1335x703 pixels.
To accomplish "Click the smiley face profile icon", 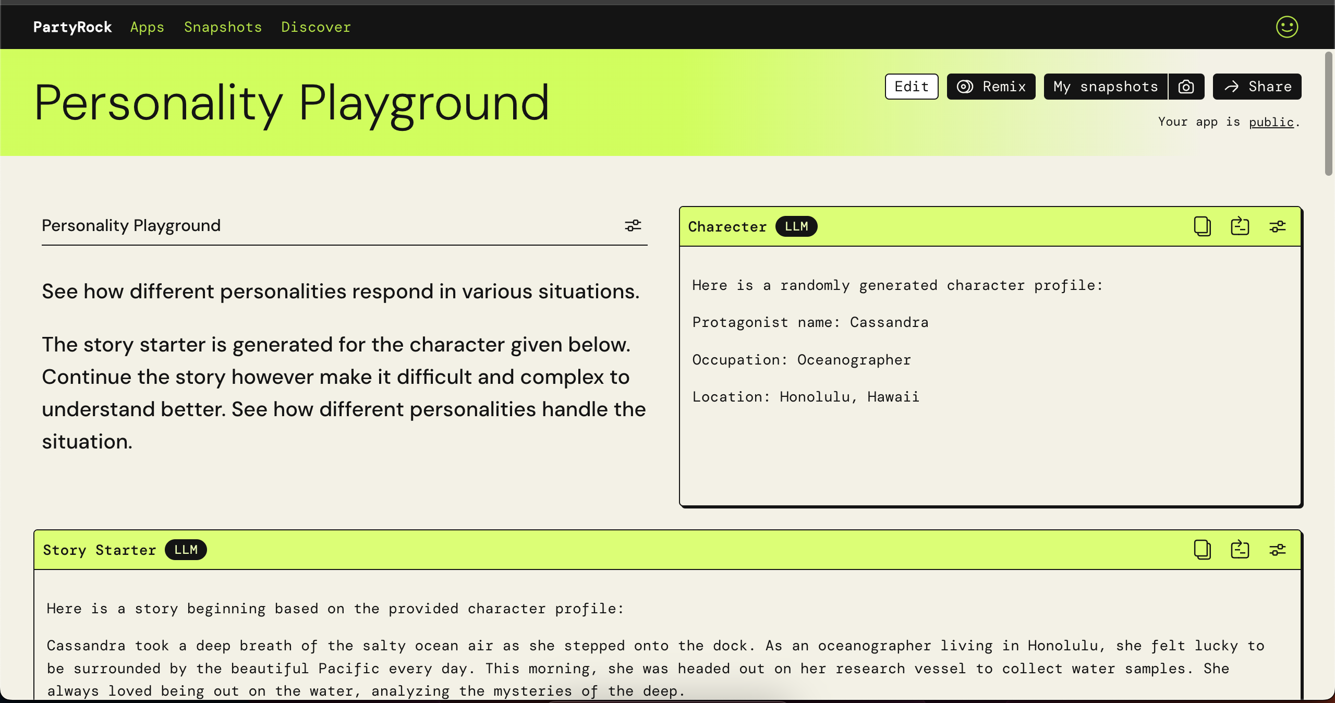I will [1287, 27].
